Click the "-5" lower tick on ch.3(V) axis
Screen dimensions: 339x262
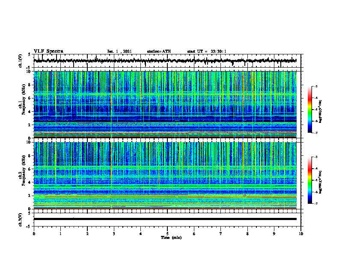tap(28, 226)
